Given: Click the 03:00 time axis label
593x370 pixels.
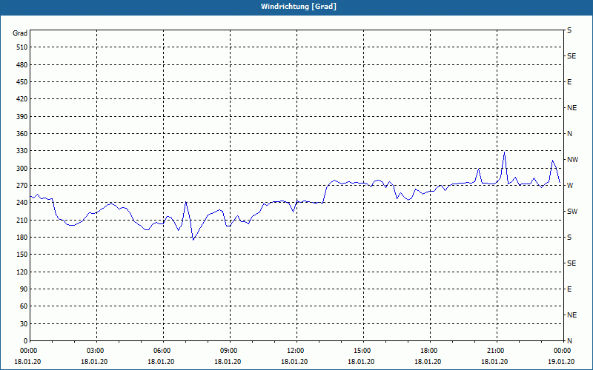Looking at the screenshot, I should point(96,351).
